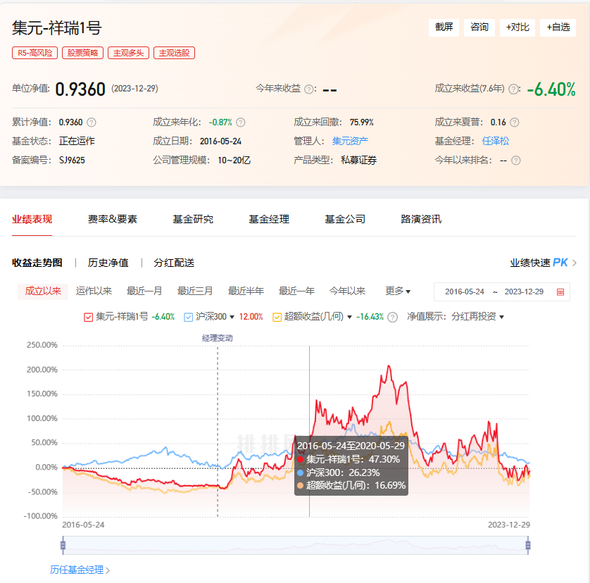Select 历史净值 sub-tab

tap(108, 263)
